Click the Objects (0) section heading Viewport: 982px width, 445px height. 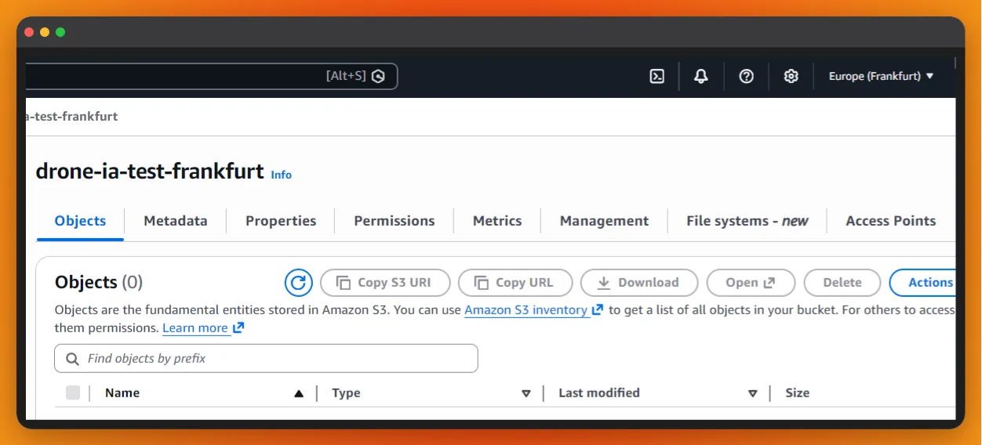click(99, 282)
